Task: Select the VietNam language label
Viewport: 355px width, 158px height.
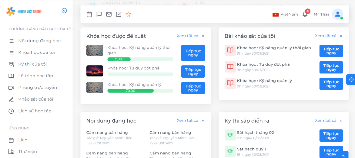Action: (289, 15)
